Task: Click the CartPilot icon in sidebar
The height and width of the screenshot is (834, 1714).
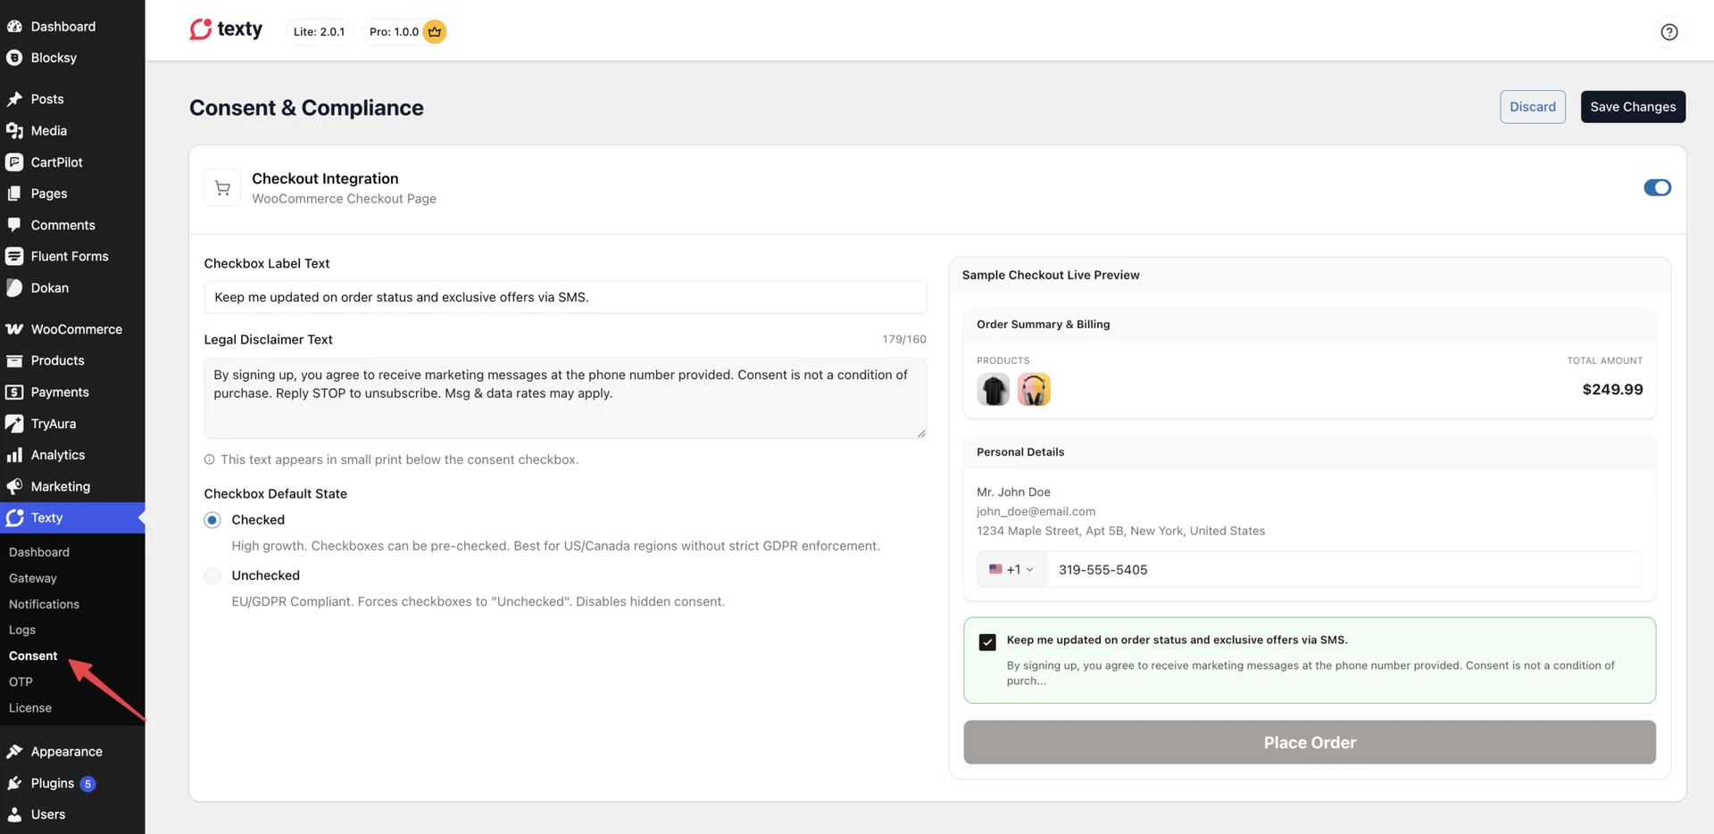Action: pyautogui.click(x=14, y=162)
